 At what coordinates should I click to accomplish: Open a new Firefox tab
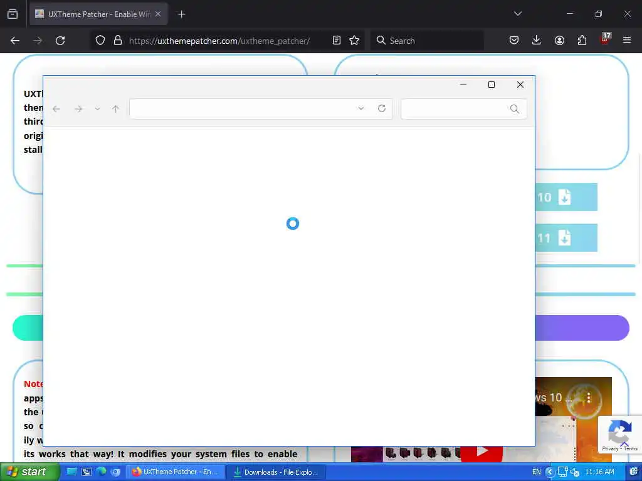point(182,14)
